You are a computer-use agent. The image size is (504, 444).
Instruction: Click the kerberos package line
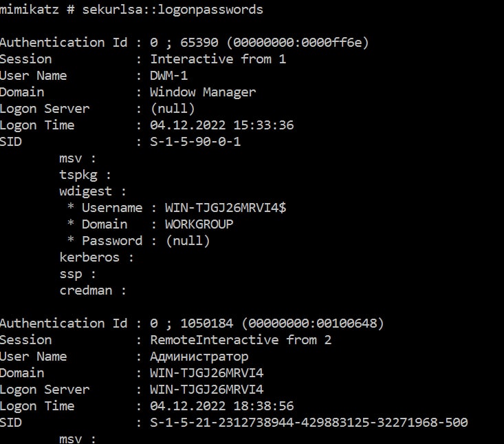point(96,257)
